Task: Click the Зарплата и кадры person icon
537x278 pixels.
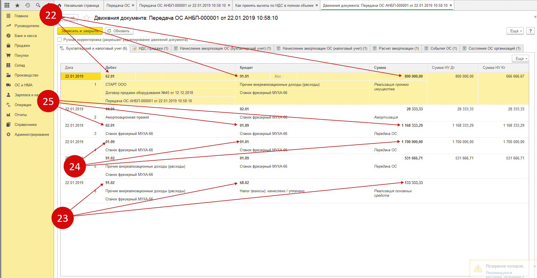Action: pyautogui.click(x=8, y=95)
